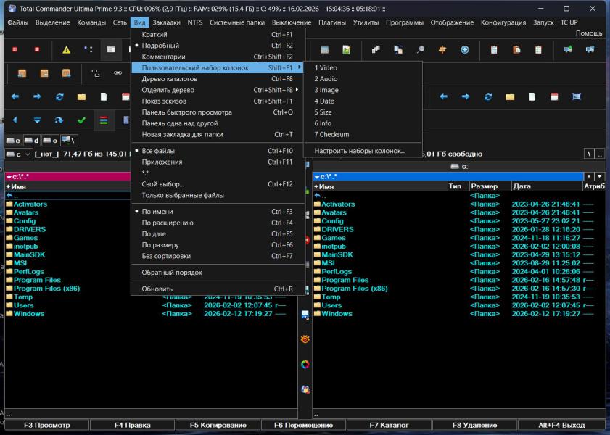Click the chain link icon in left toolbar
The width and height of the screenshot is (610, 435).
pos(118,73)
